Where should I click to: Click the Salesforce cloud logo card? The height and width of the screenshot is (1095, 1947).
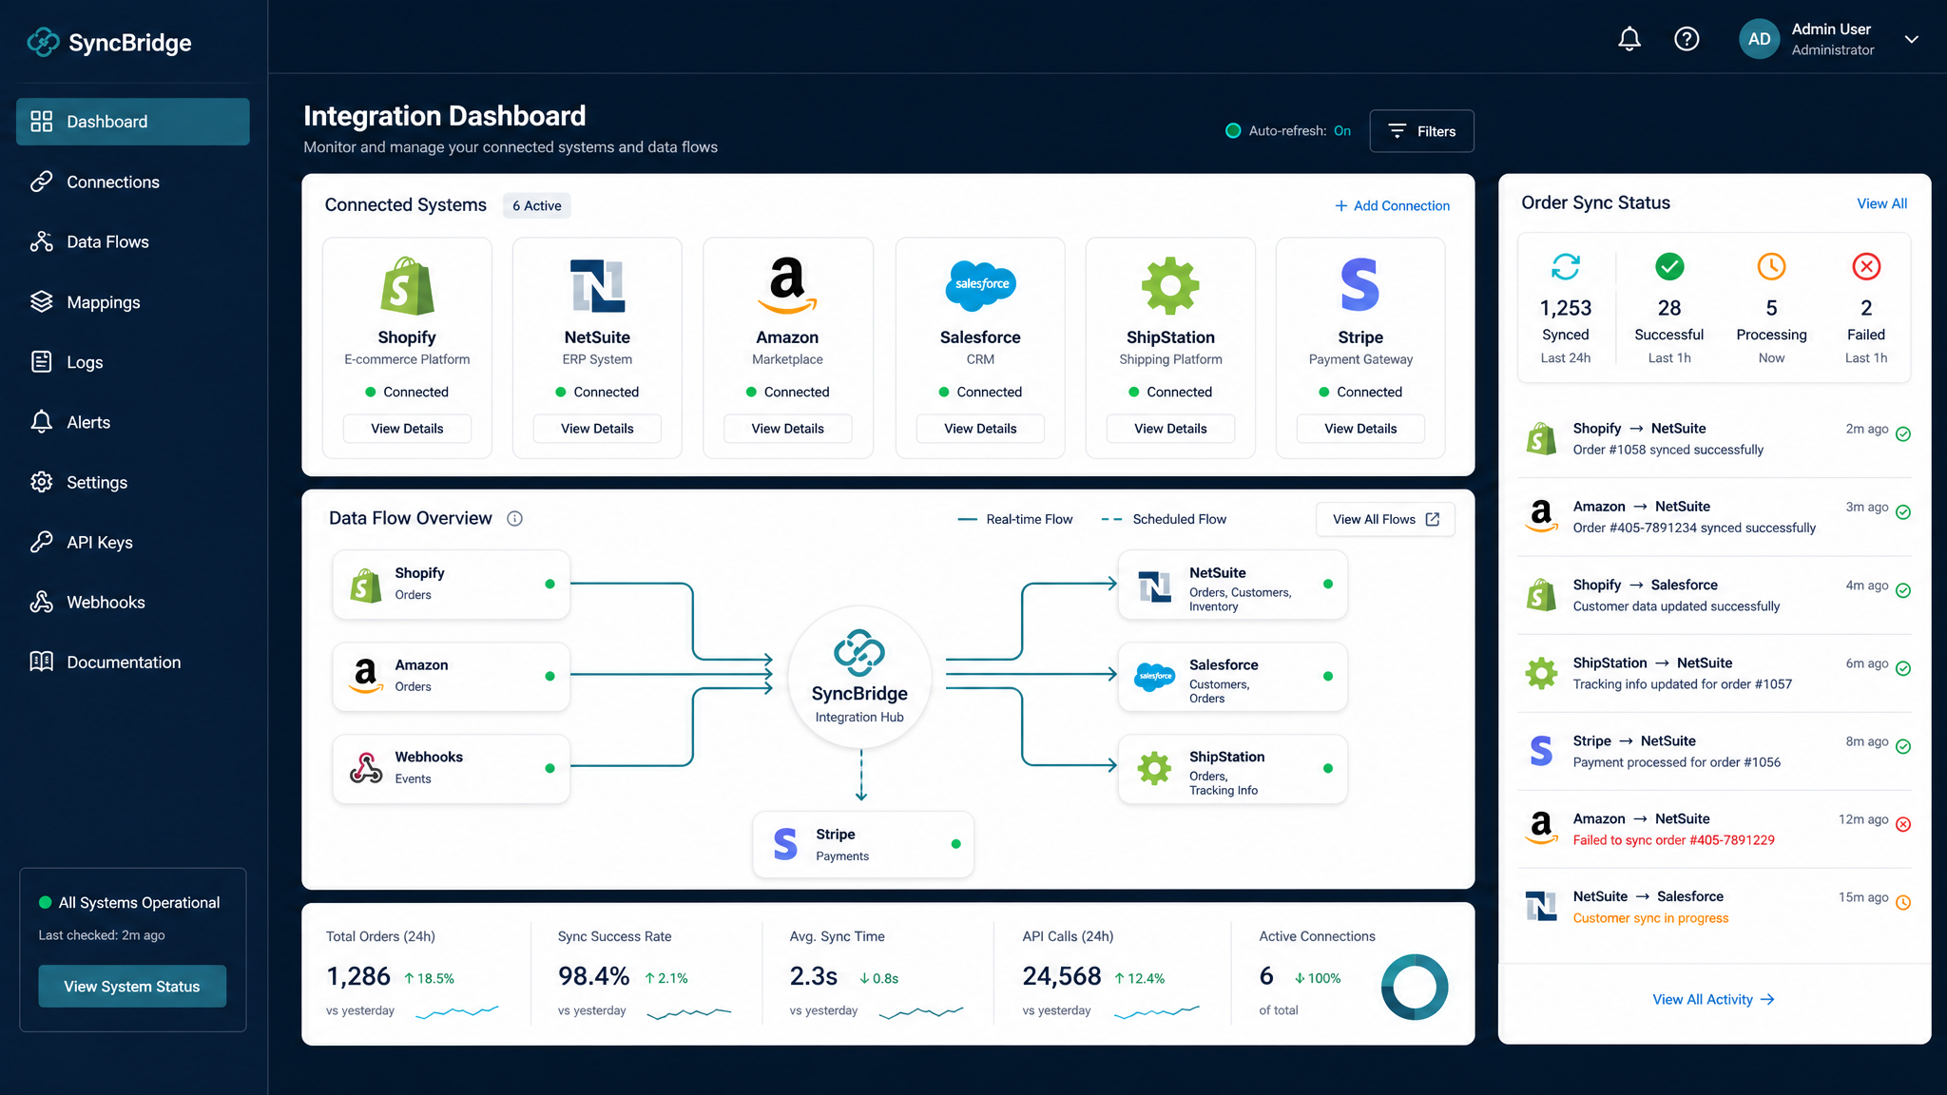(x=980, y=285)
